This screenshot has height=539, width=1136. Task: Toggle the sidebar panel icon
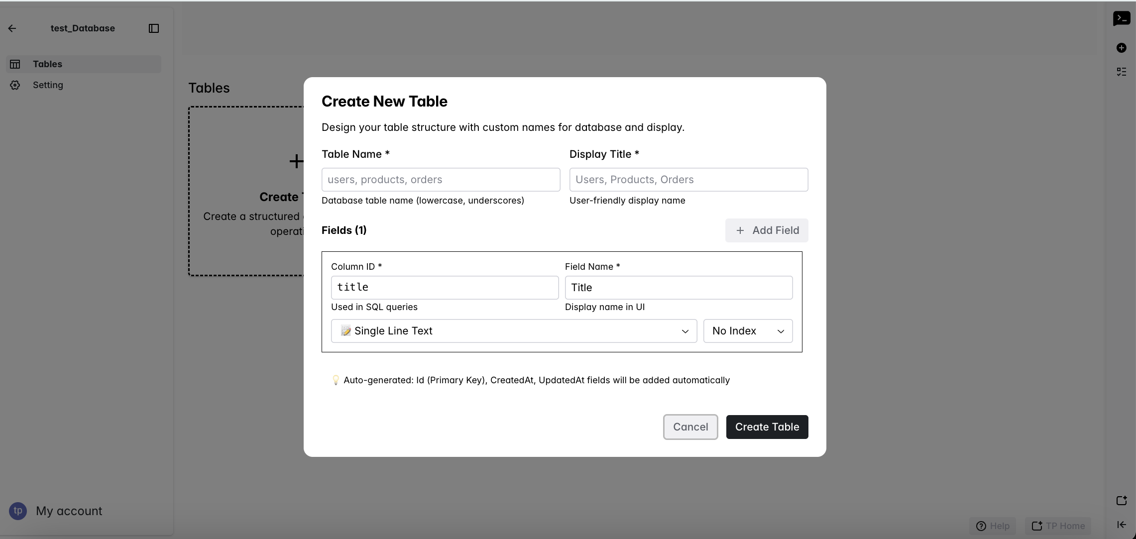154,28
